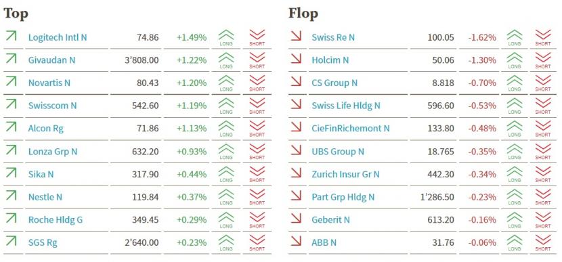The height and width of the screenshot is (262, 562).
Task: Choose the SHORT icon for ABB N
Action: (x=543, y=242)
